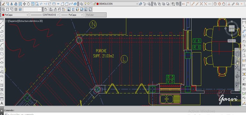Open the [Superior] view control menu
The height and width of the screenshot is (115, 246).
click(13, 21)
